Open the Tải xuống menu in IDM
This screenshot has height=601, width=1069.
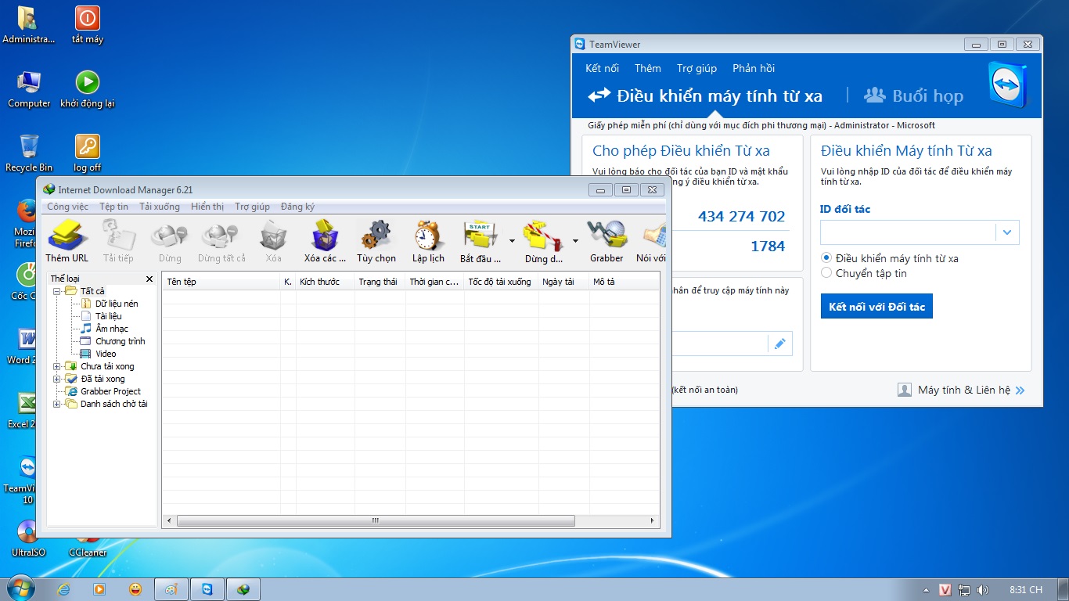coord(160,207)
